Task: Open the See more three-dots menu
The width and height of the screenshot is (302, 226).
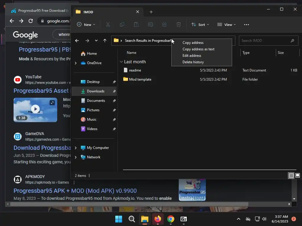Action: [247, 25]
